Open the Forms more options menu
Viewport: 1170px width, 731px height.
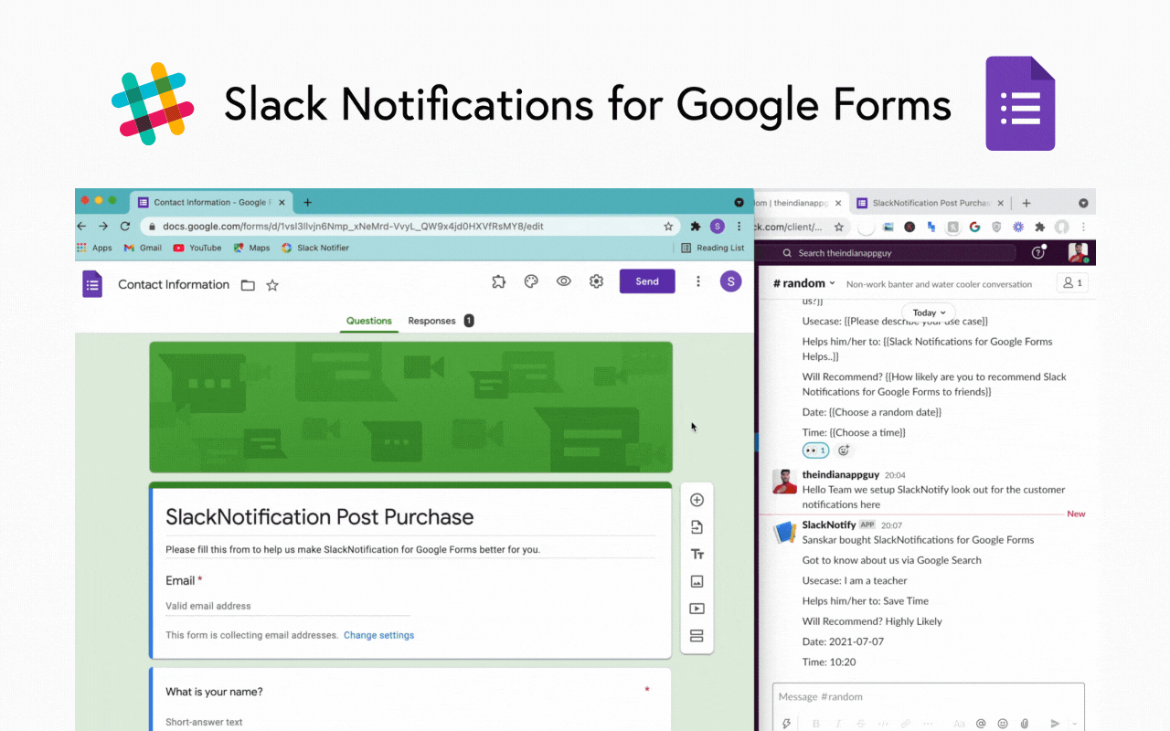click(698, 281)
